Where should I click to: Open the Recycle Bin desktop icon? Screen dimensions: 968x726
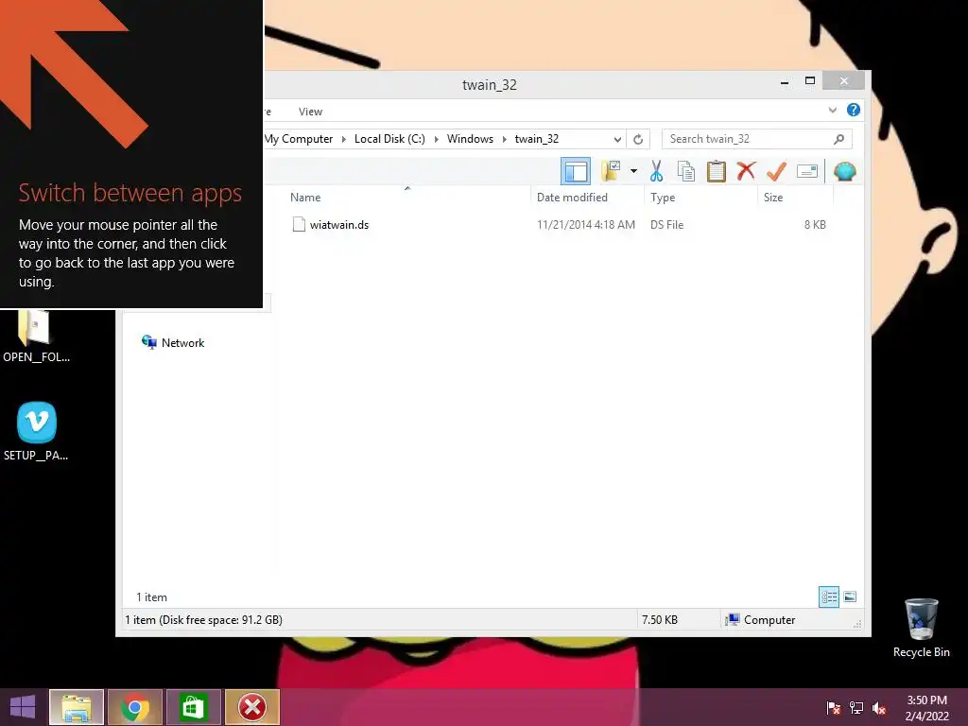coord(921,628)
